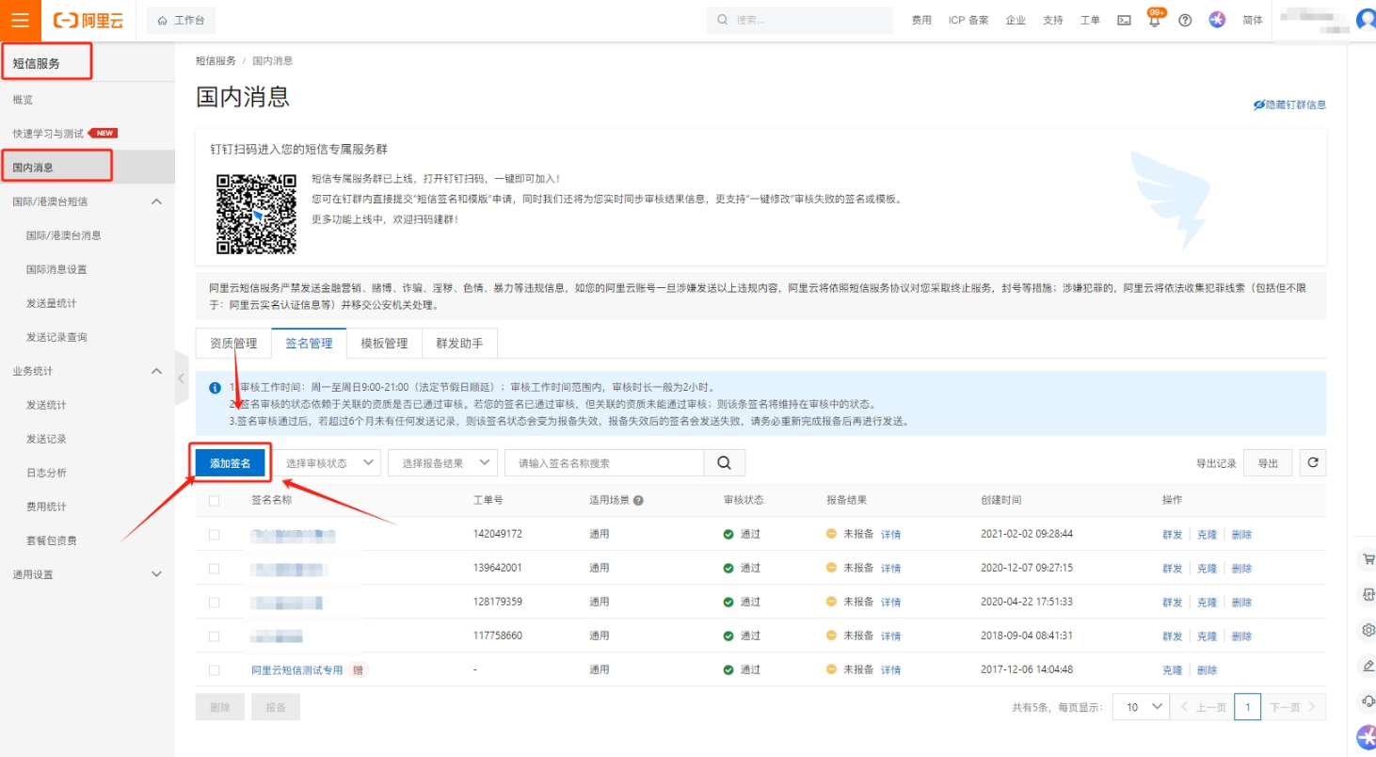Screen dimensions: 1376x757
Task: Check the 阿里云短信测试专用 row checkbox
Action: [215, 670]
